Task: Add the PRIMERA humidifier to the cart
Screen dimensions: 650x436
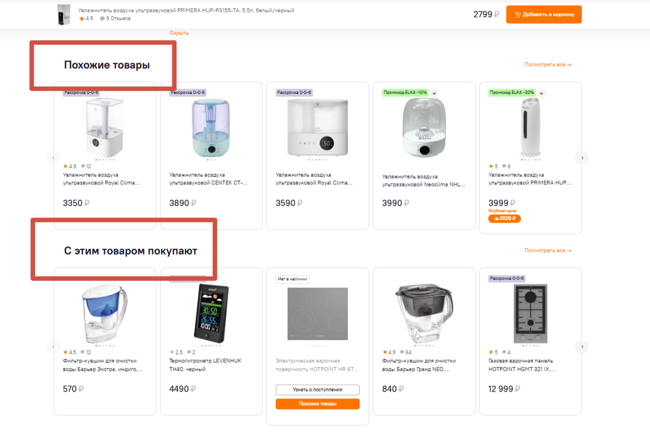Action: point(543,15)
